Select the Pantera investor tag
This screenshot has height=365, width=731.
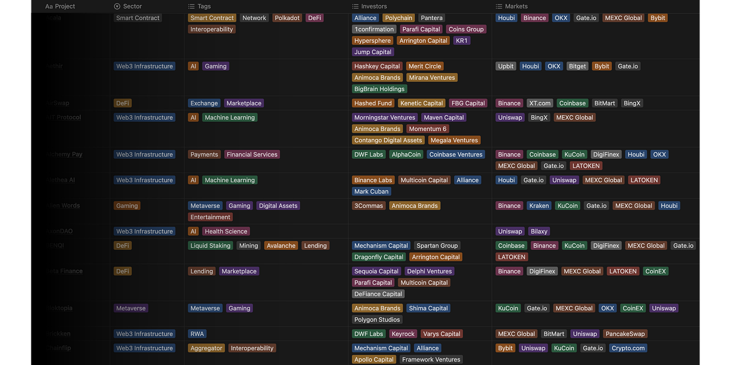pyautogui.click(x=432, y=18)
